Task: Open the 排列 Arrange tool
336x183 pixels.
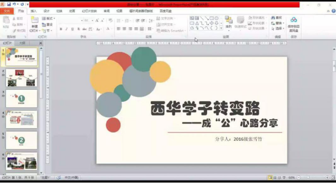Action: [x=229, y=22]
